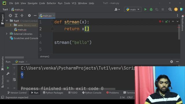Viewport: 185px width, 104px height.
Task: Open the JetBrains Toolbox icon
Action: click(182, 10)
